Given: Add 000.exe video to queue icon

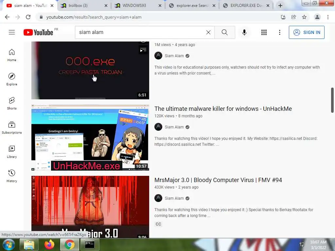Looking at the screenshot, I should coord(143,50).
